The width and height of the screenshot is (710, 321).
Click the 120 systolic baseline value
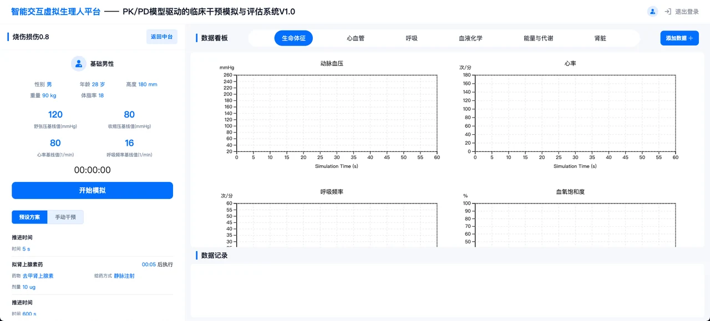click(55, 115)
